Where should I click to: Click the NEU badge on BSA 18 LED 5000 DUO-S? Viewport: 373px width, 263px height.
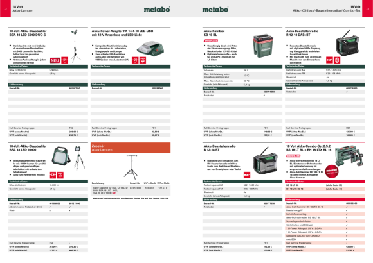coord(55,60)
